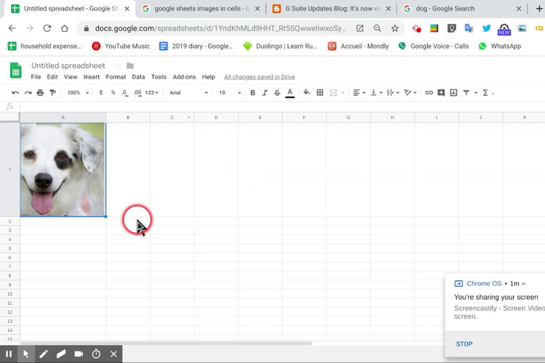Toggle italic formatting
The width and height of the screenshot is (545, 363).
[265, 93]
